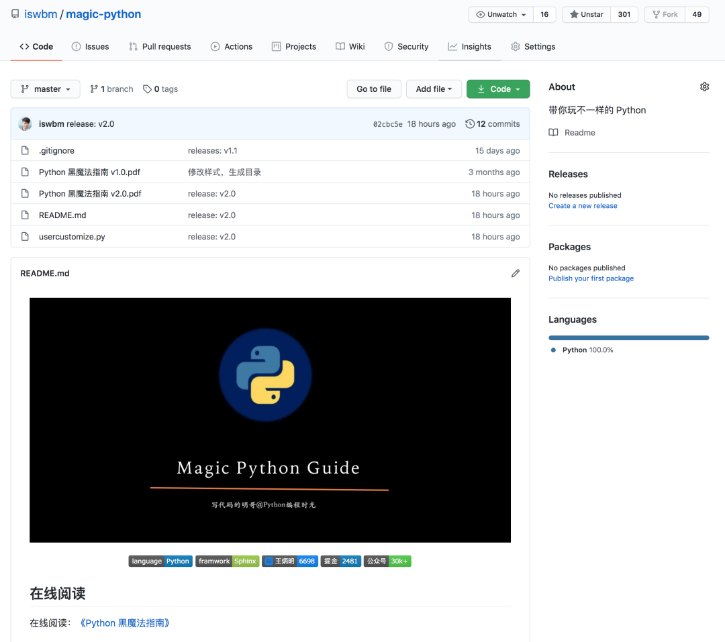The height and width of the screenshot is (642, 725).
Task: Click the Fork button
Action: pyautogui.click(x=665, y=14)
